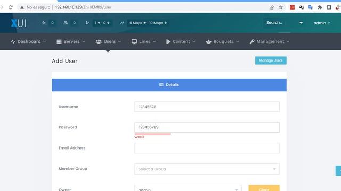Click the Email Address label
This screenshot has width=341, height=191.
(72, 148)
